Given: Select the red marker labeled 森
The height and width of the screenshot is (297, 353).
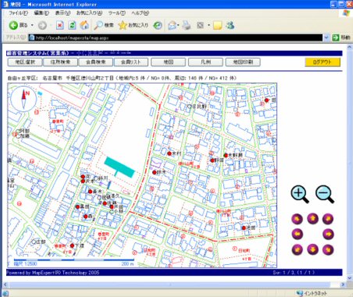Looking at the screenshot, I should click(x=86, y=217).
